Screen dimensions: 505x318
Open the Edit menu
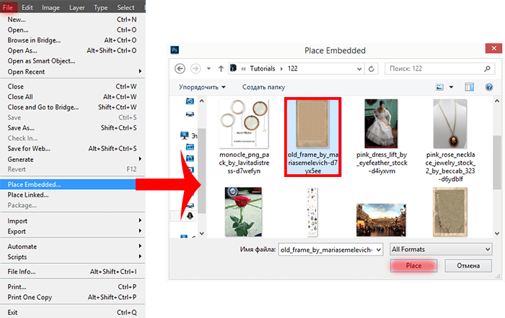pyautogui.click(x=27, y=7)
